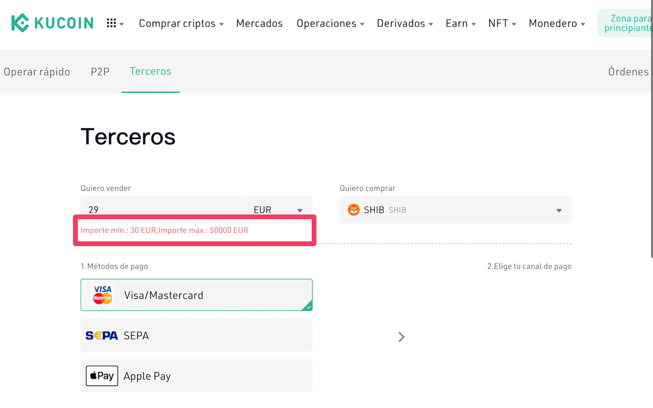
Task: Open the SHIB coin selector dropdown
Action: tap(456, 210)
